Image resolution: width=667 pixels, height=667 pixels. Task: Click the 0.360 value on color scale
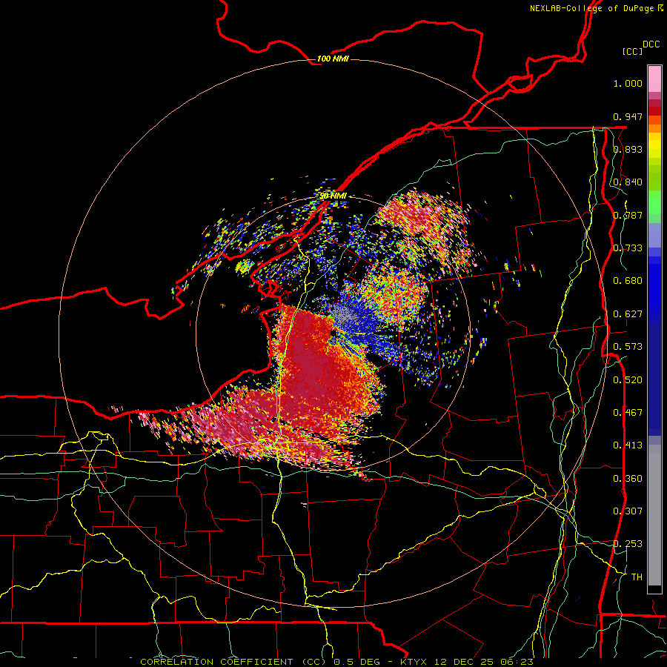pos(628,479)
